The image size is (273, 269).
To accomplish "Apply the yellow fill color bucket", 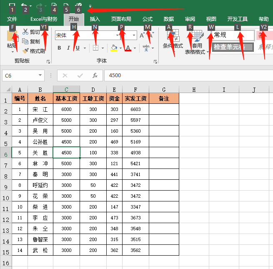I will (x=114, y=48).
